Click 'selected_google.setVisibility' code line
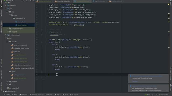Screen dimensions: 172x96 [73, 47]
